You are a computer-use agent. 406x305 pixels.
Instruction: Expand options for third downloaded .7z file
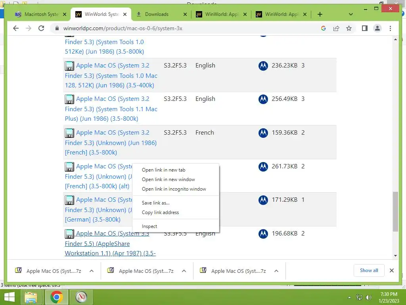pos(276,271)
